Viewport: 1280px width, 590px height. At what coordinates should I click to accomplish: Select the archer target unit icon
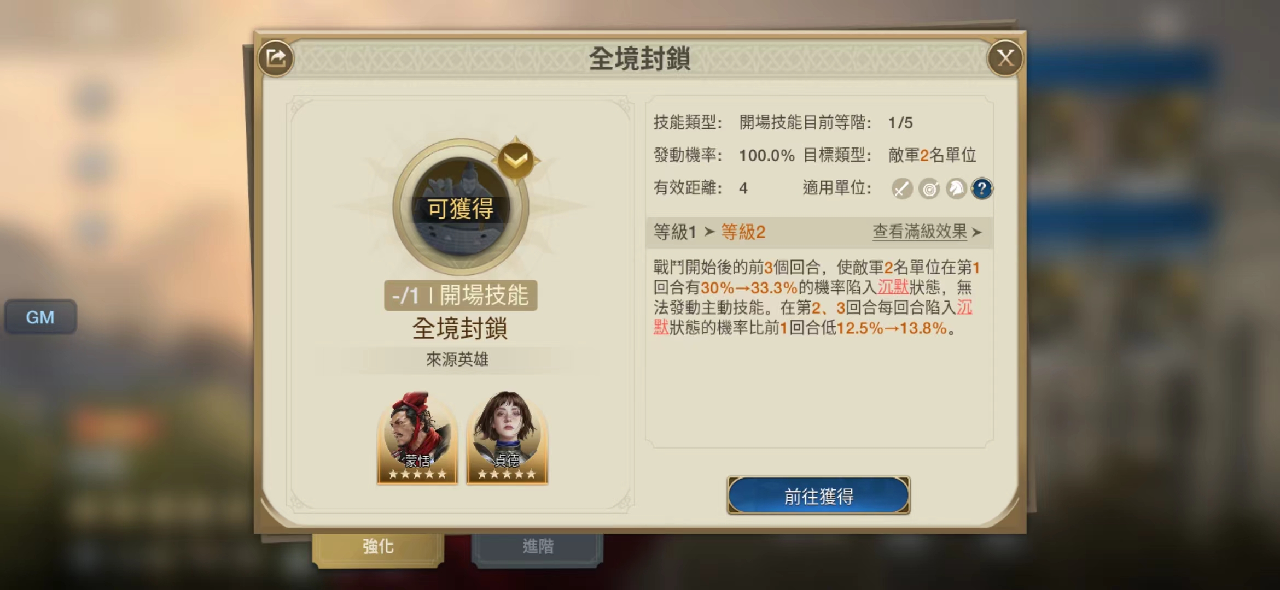pos(929,189)
